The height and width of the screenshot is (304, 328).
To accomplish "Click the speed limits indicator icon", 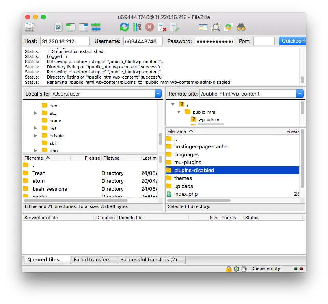I will (244, 269).
